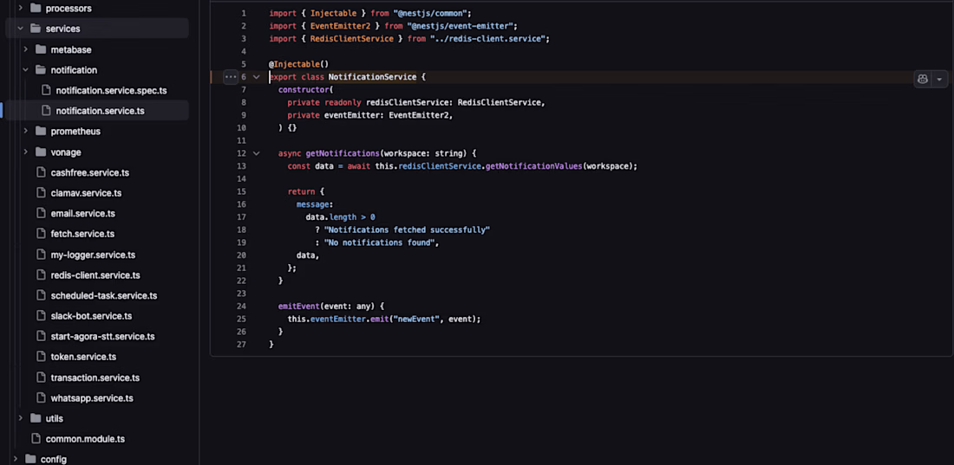954x465 pixels.
Task: Select notification.service.ts in the tree
Action: pos(101,111)
